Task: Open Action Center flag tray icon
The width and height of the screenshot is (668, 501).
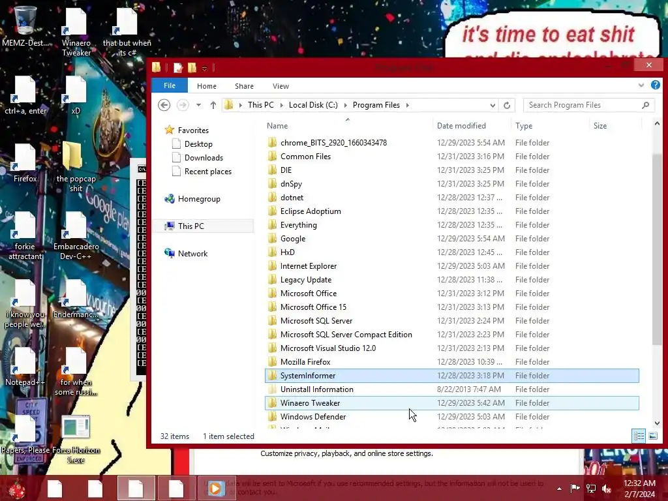Action: [x=575, y=488]
